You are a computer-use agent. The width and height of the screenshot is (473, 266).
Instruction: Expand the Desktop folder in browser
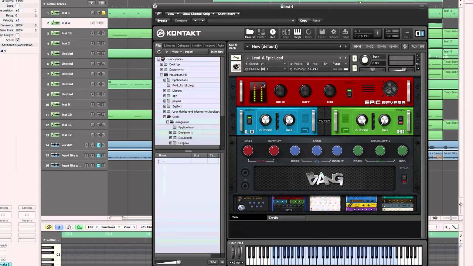click(161, 64)
